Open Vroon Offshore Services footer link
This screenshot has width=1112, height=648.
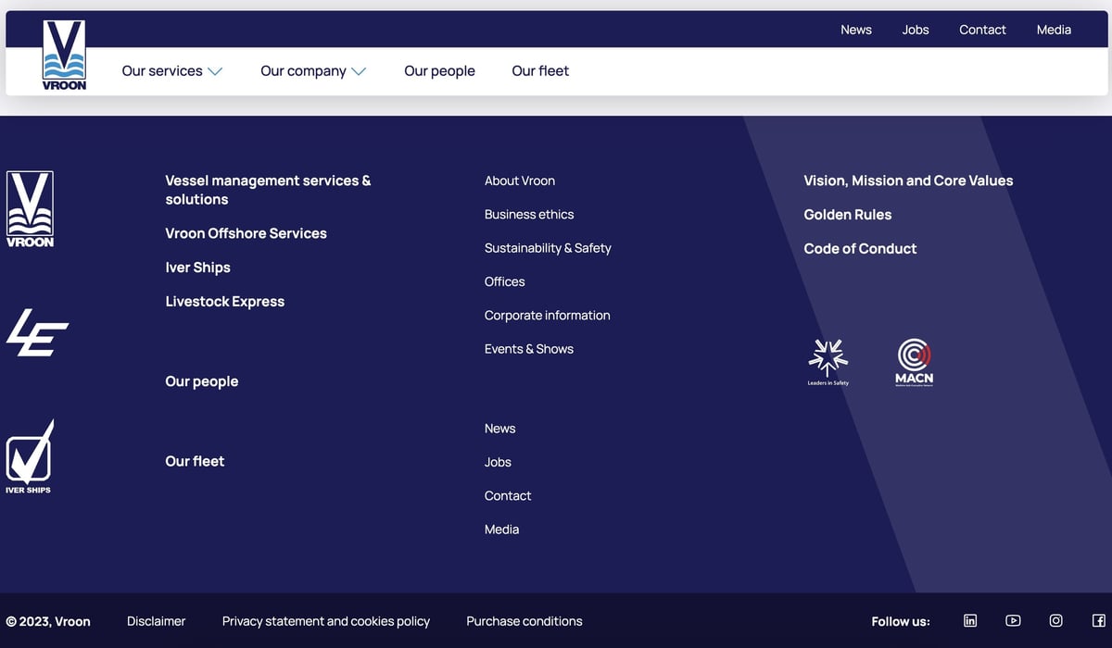246,233
